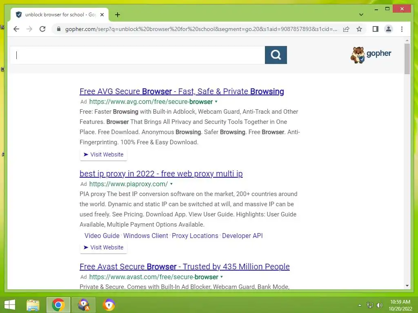Open the tab search chevron
Image resolution: width=418 pixels, height=313 pixels.
pyautogui.click(x=361, y=15)
